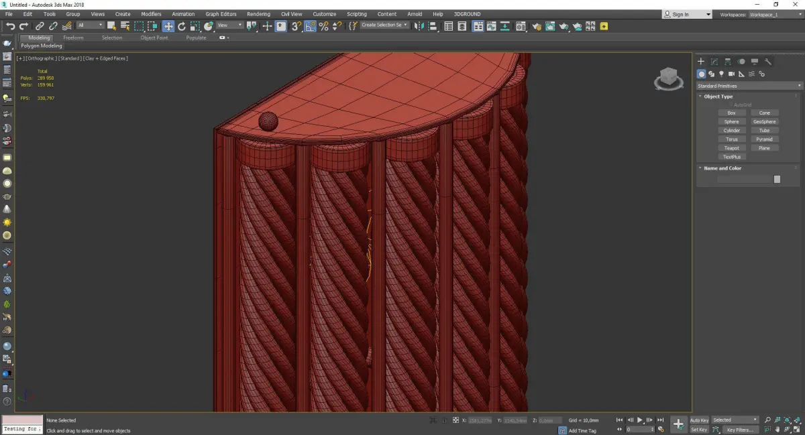
Task: Open the Scene Explorer toggle icon
Action: (449, 26)
